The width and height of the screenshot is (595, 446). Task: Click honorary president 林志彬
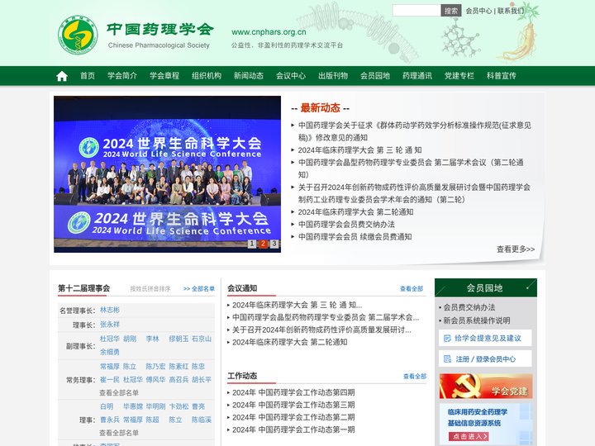click(110, 310)
